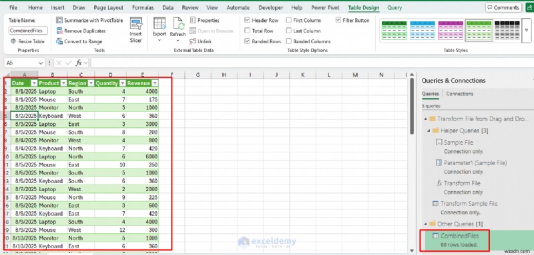
Task: Click Transform Sample File table icon
Action: [435, 203]
